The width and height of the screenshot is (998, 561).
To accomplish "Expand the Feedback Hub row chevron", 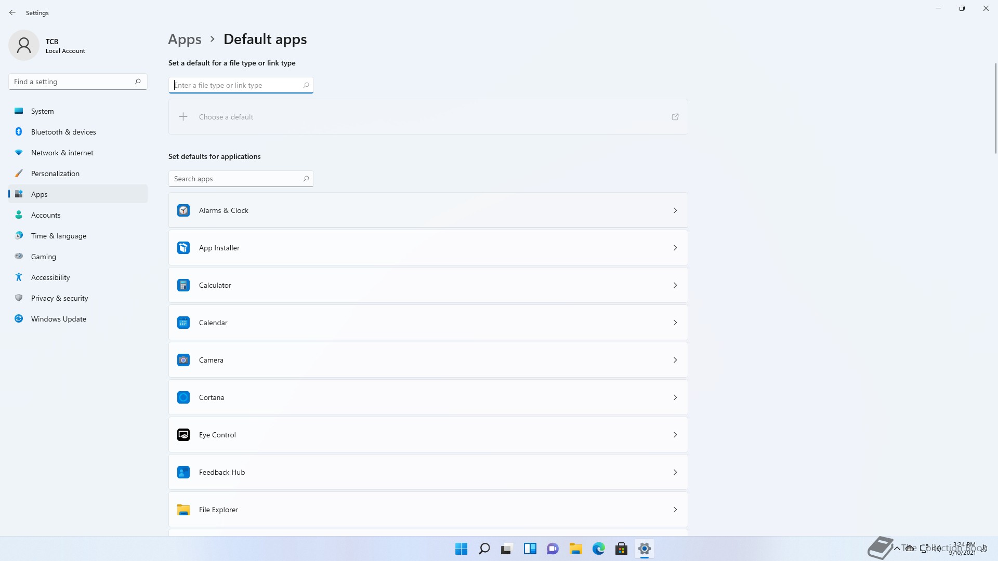I will coord(675,472).
